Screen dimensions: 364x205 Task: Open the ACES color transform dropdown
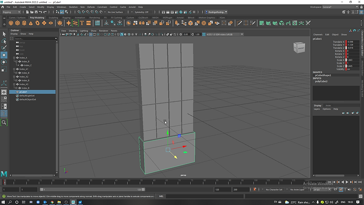222,35
